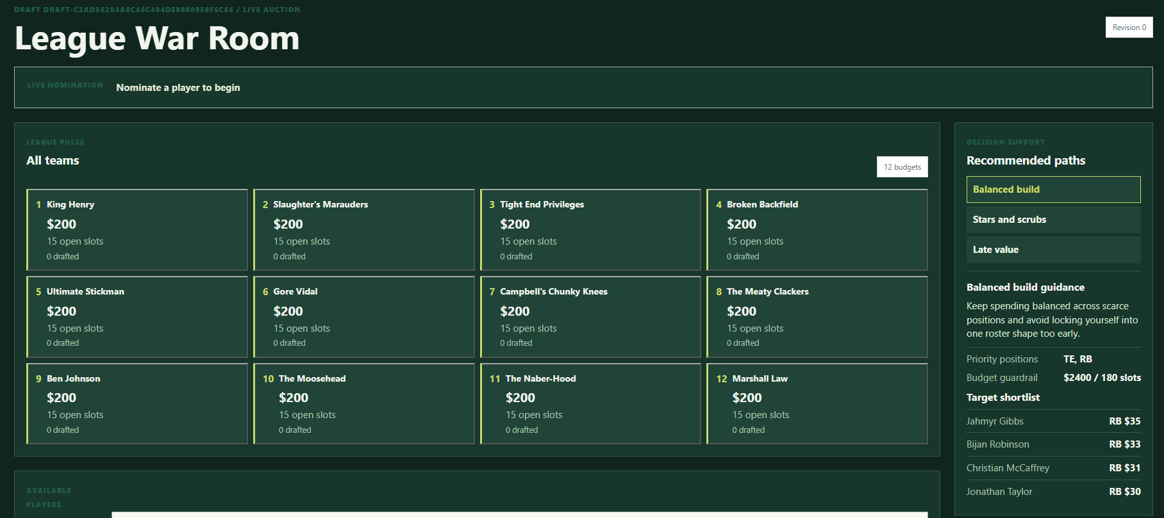Select Bijan Robinson in target shortlist
Screen dimensions: 1164x518
(x=1053, y=444)
